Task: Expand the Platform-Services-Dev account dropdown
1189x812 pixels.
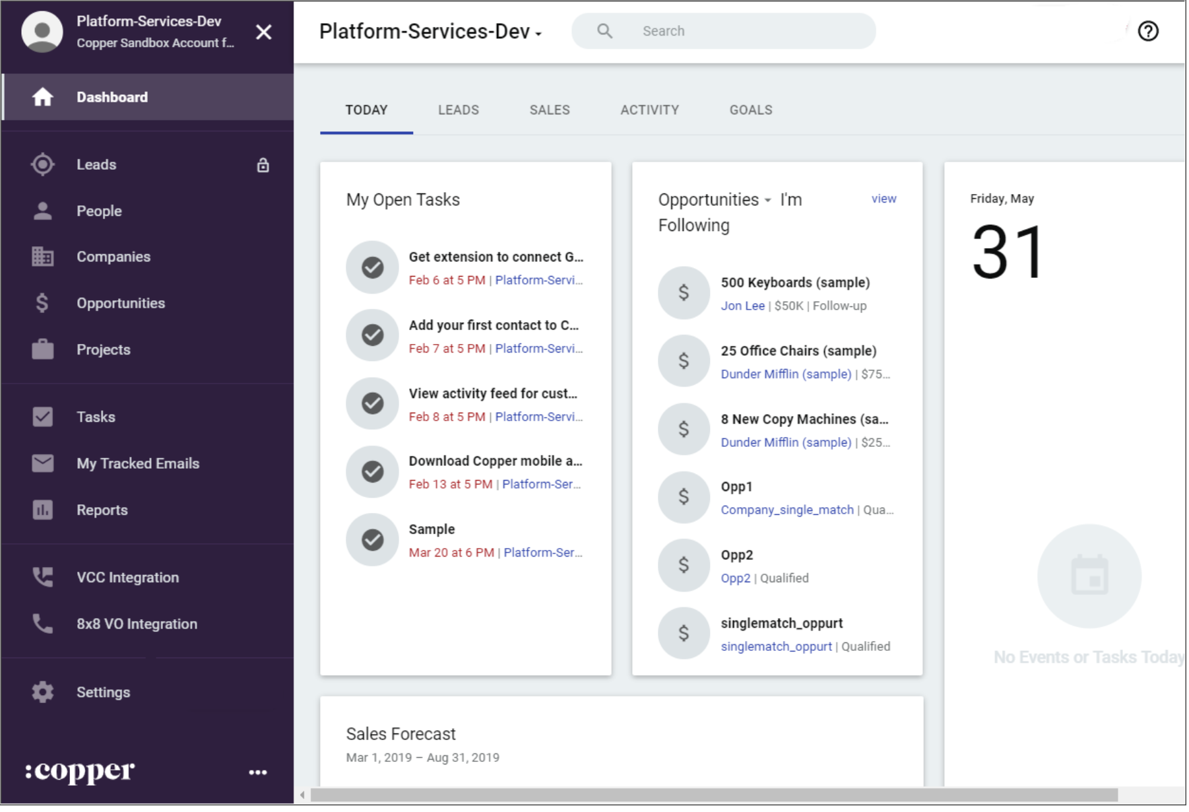Action: click(539, 33)
